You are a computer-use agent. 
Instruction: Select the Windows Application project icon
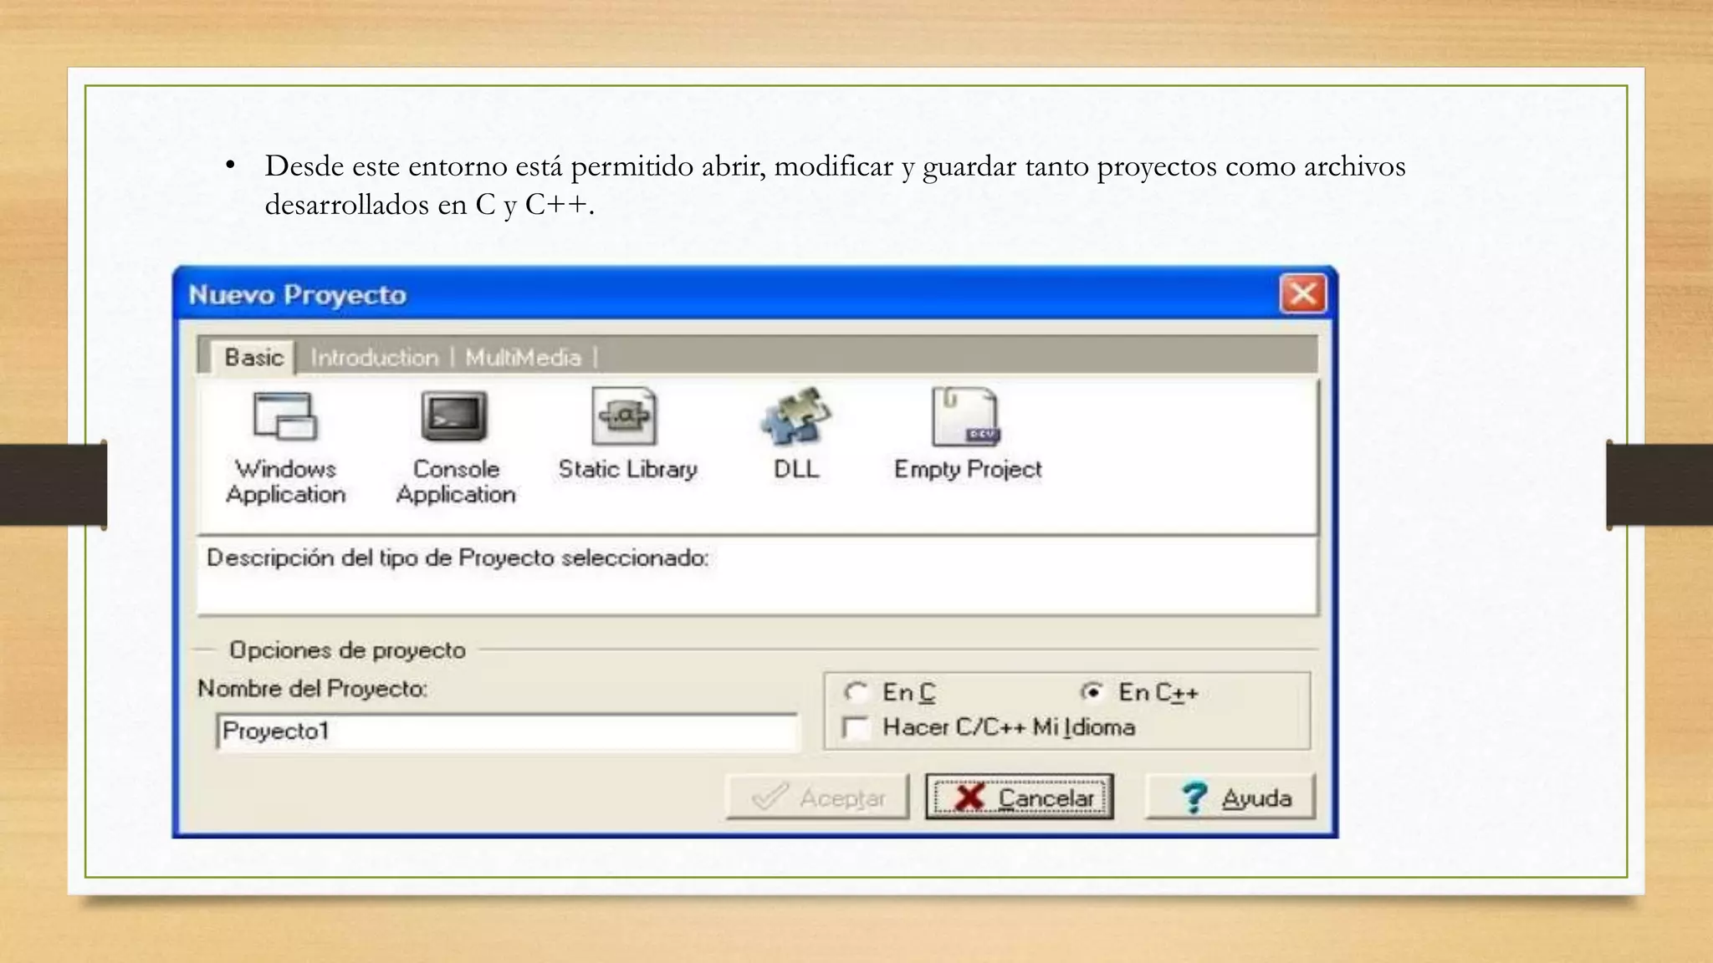(x=286, y=416)
